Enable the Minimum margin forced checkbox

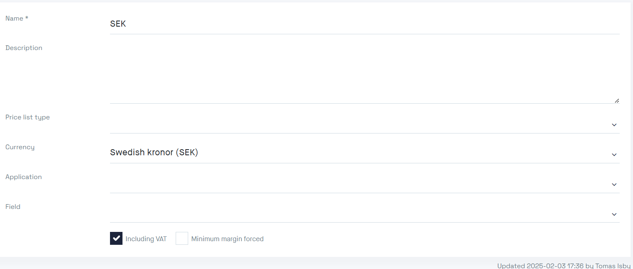point(182,238)
